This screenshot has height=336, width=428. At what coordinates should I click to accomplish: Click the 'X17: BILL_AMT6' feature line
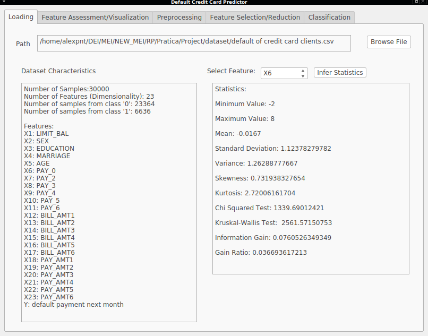click(49, 253)
